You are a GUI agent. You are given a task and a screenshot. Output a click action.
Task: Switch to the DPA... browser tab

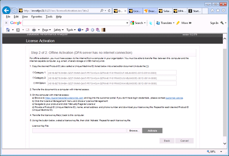(x=180, y=11)
